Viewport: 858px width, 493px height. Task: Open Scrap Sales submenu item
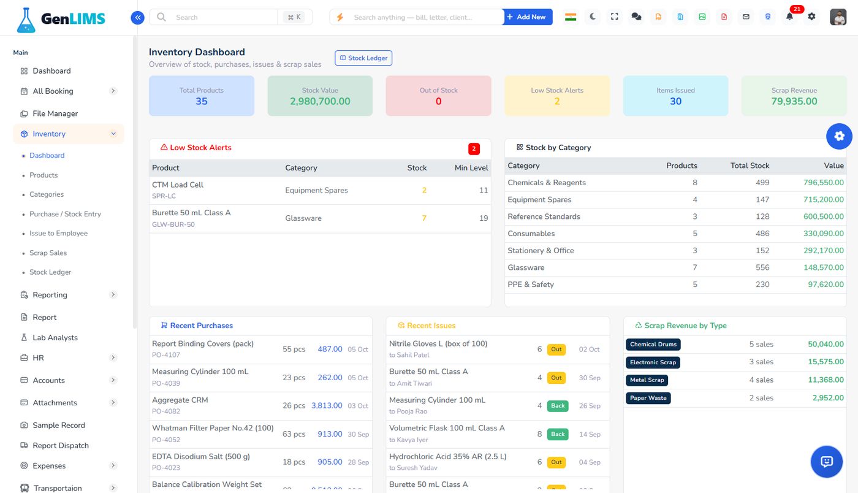pos(48,253)
